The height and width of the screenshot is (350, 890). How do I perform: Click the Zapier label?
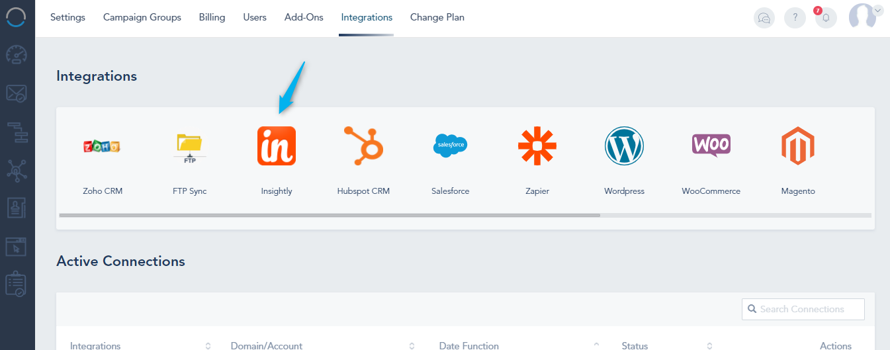coord(537,191)
